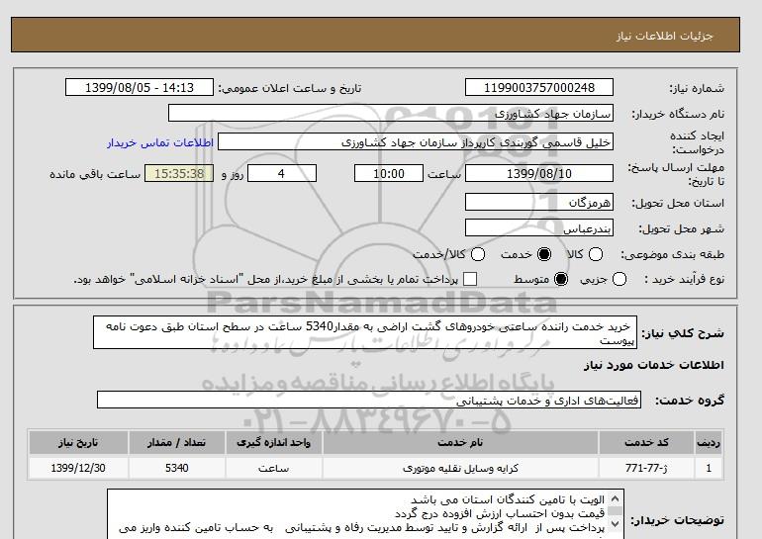Click the نام خدمت column header
The height and width of the screenshot is (539, 762).
point(460,442)
